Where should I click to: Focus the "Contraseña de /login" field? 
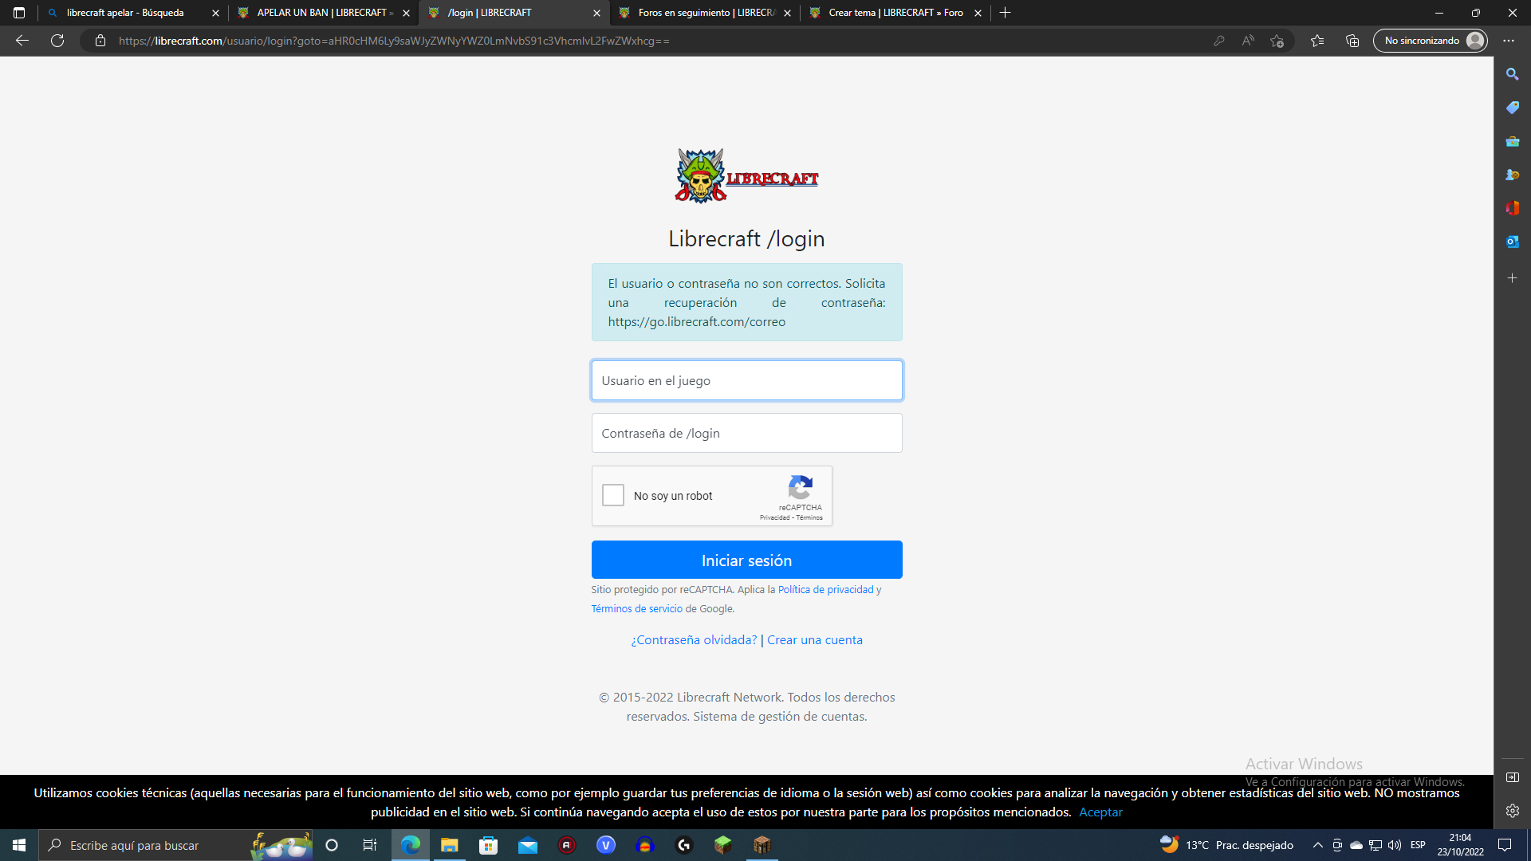(x=746, y=433)
